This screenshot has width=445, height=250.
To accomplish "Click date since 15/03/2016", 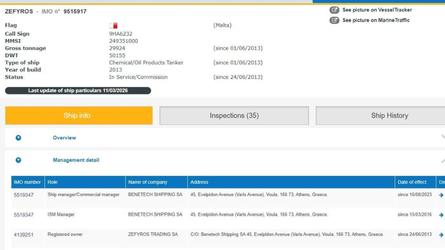I will click(x=415, y=214).
